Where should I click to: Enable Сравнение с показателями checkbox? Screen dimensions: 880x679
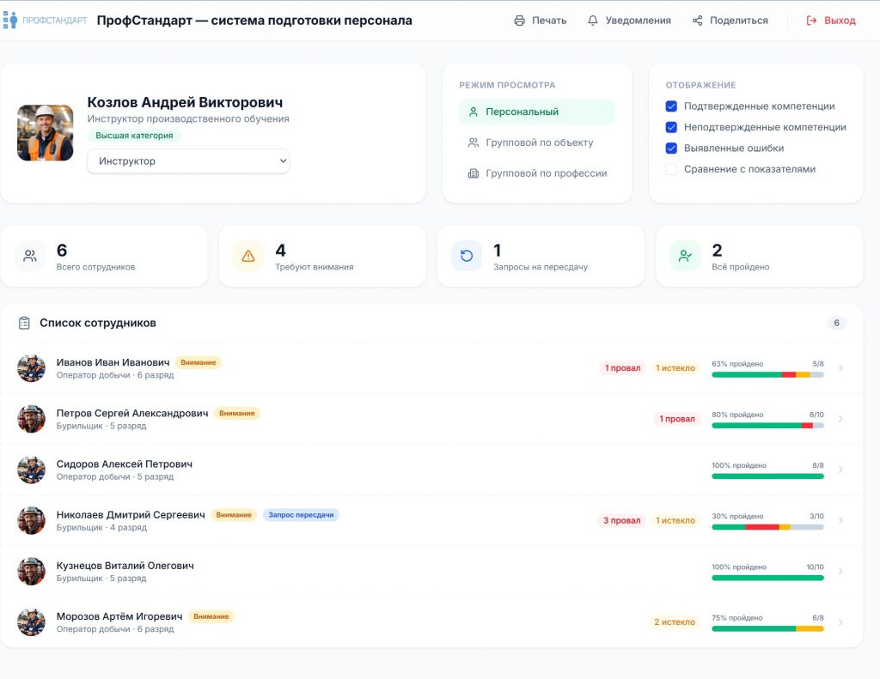(x=671, y=169)
